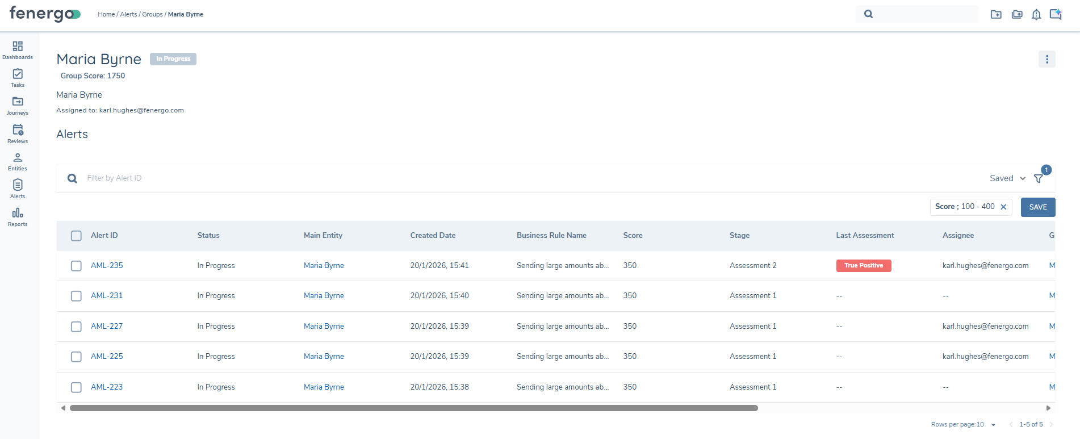Open the alerts filter funnel icon
This screenshot has width=1080, height=439.
point(1038,178)
